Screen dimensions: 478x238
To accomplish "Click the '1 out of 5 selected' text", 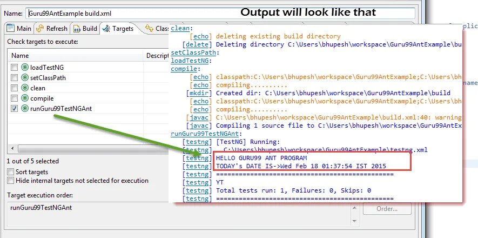I will (x=33, y=161).
